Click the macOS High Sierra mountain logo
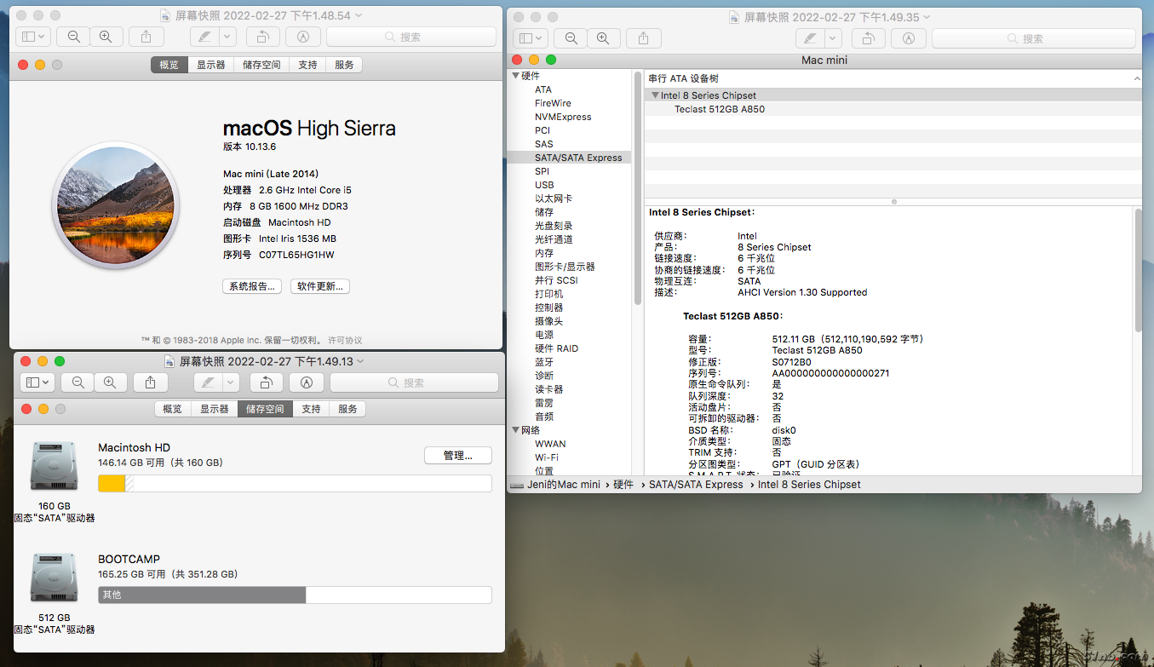This screenshot has width=1154, height=667. pos(115,205)
